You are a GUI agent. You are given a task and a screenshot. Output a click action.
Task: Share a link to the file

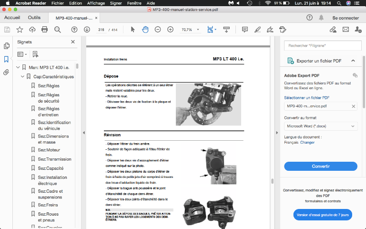click(x=333, y=30)
